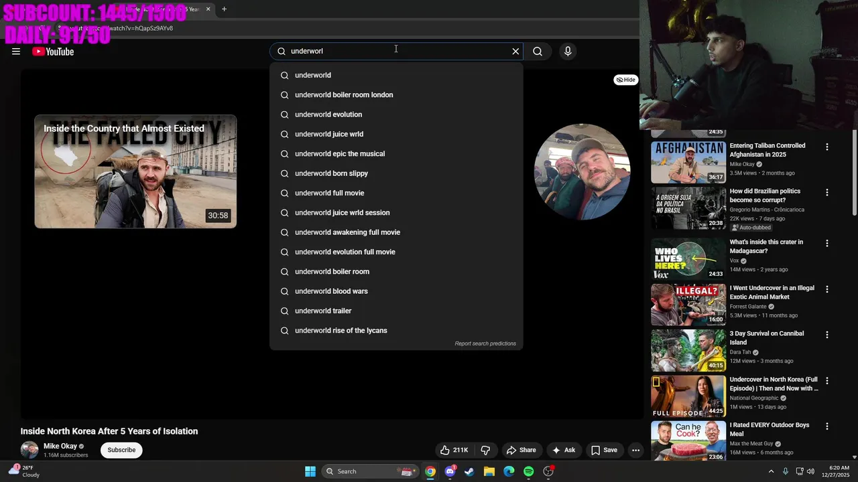Screen dimensions: 858x482
Task: Pick the 'underworld evolution' suggestion
Action: (396, 114)
